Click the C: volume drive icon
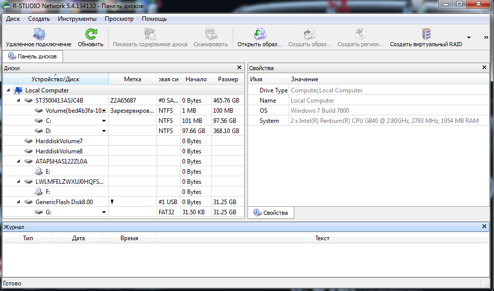Viewport: 494px width, 291px height. pyautogui.click(x=39, y=121)
